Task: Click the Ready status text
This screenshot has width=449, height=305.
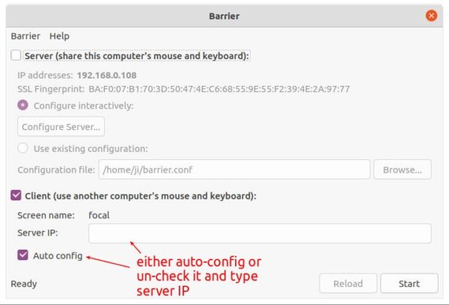Action: (24, 284)
